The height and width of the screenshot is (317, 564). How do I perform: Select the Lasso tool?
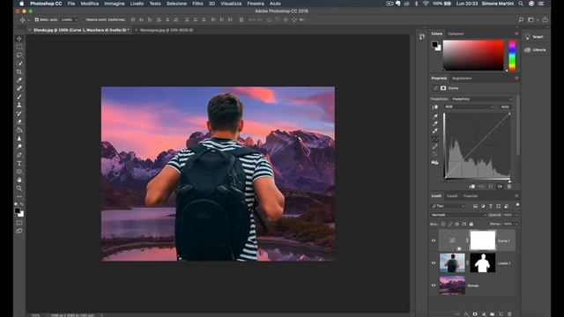19,55
